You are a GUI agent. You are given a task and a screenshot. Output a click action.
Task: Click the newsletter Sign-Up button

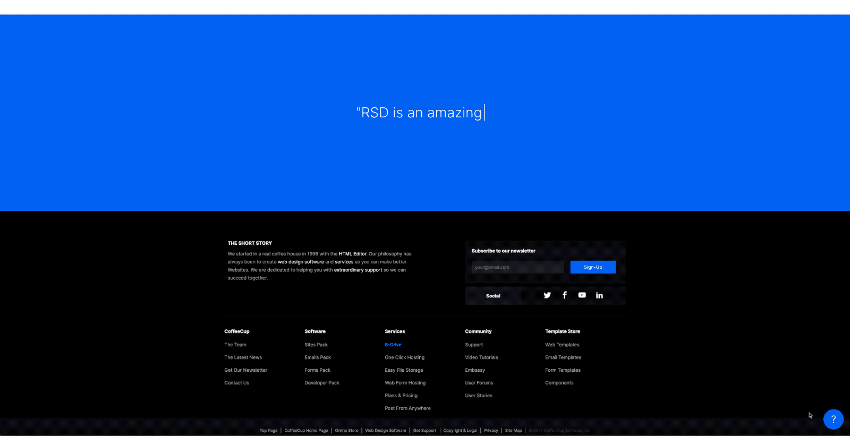point(593,267)
